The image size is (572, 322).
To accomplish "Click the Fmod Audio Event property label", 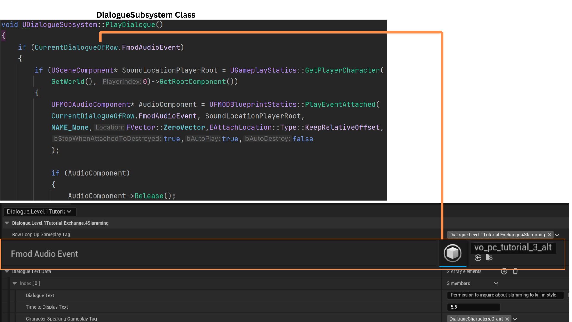I will point(44,254).
